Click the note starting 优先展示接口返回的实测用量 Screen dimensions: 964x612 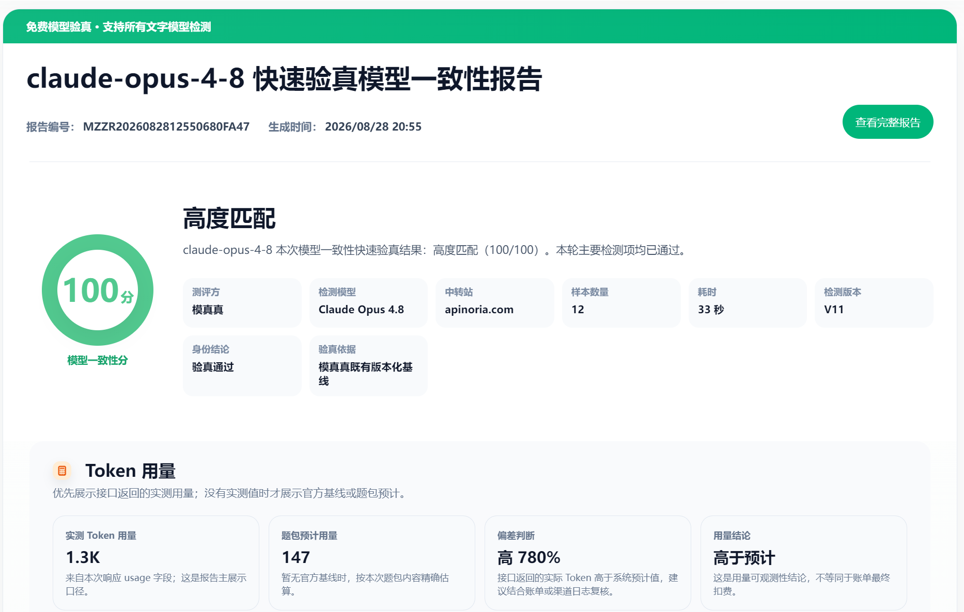tap(231, 493)
